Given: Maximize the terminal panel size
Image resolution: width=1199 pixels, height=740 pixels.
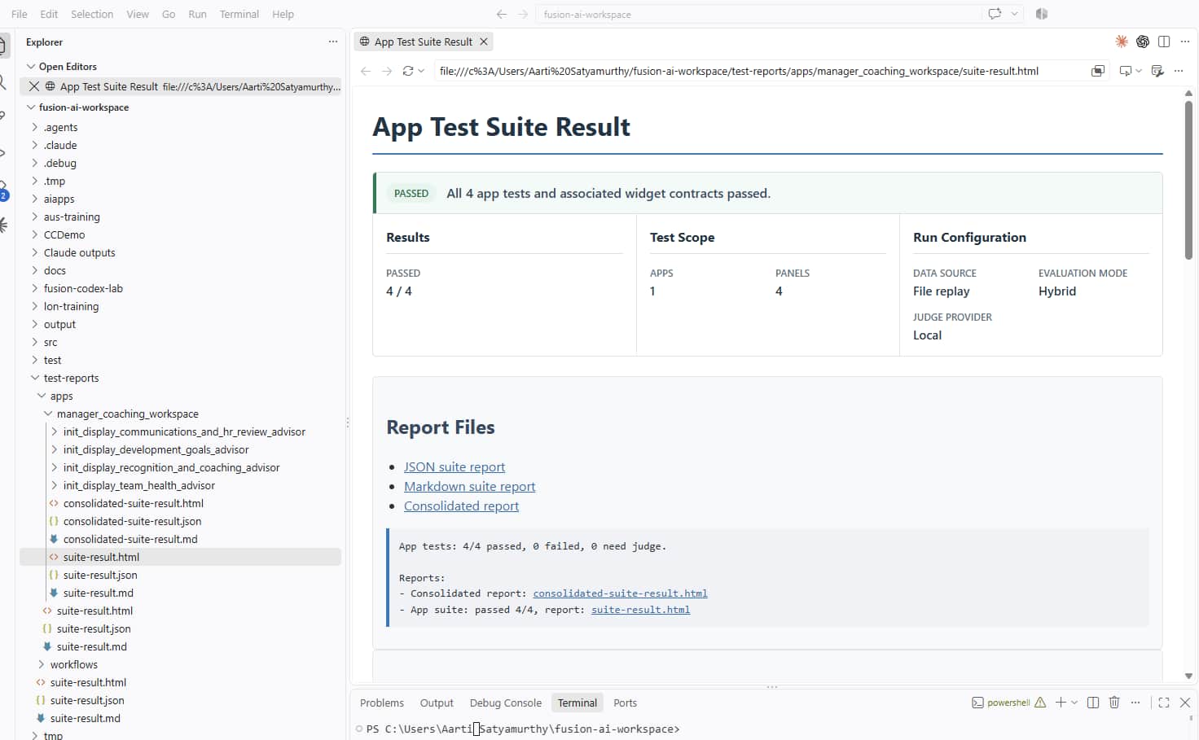Looking at the screenshot, I should 1164,703.
